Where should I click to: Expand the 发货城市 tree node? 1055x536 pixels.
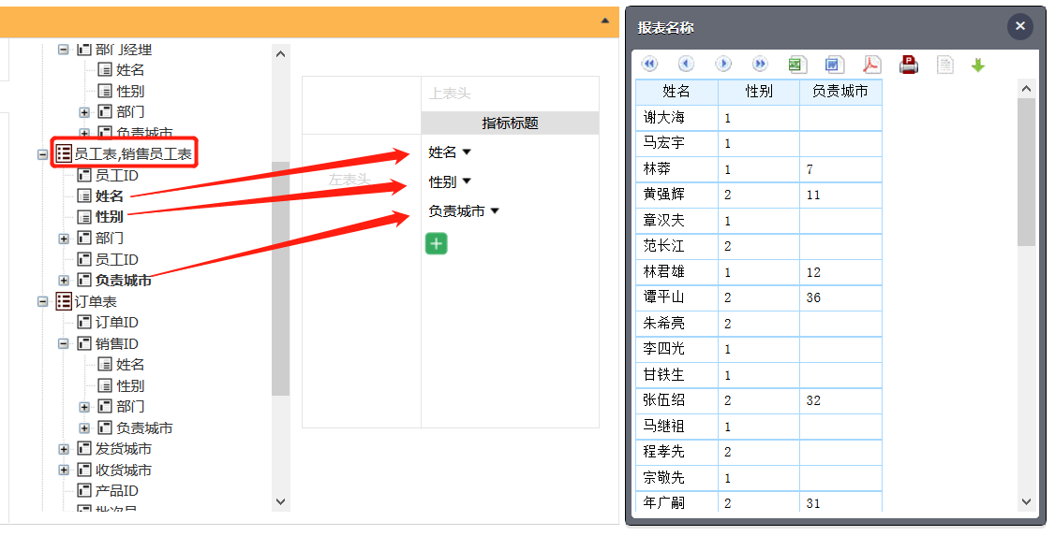(64, 449)
